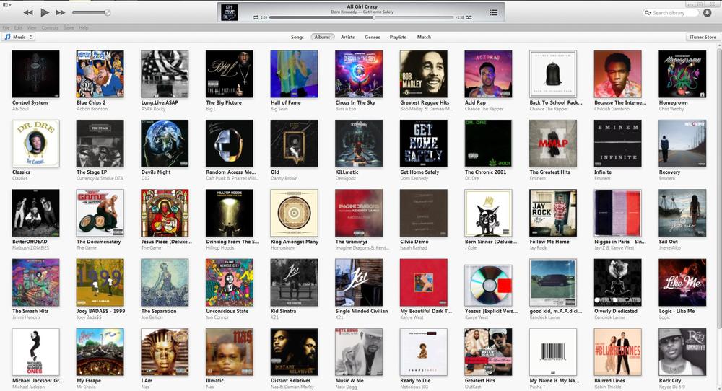Open the Blue Chips 2 album cover
The height and width of the screenshot is (391, 722).
tap(100, 74)
